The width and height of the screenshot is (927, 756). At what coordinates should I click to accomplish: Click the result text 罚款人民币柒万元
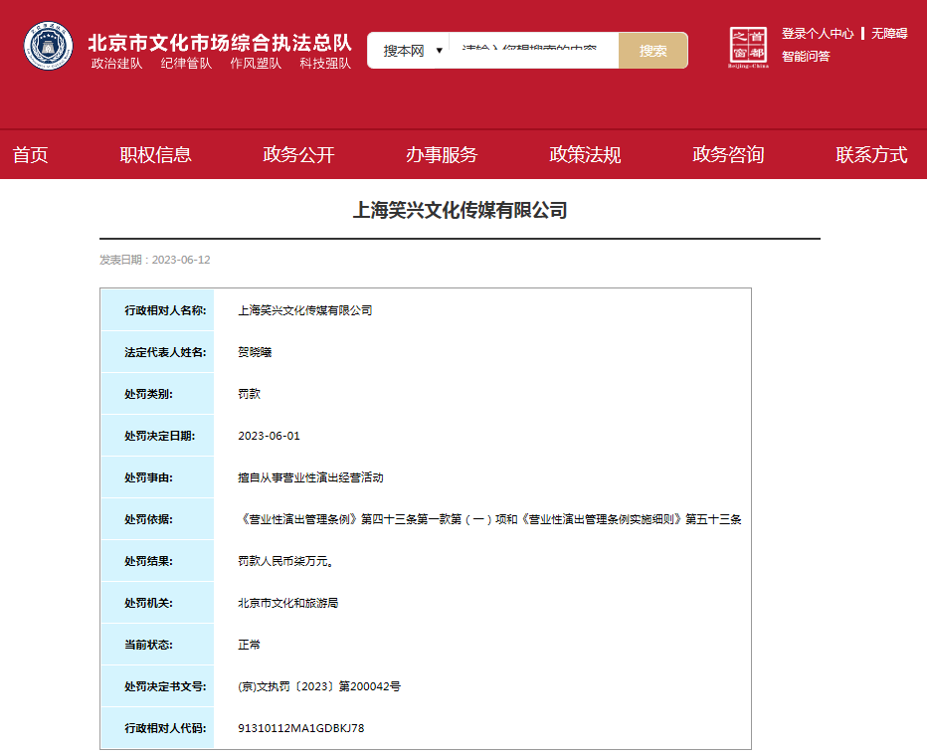[x=285, y=562]
